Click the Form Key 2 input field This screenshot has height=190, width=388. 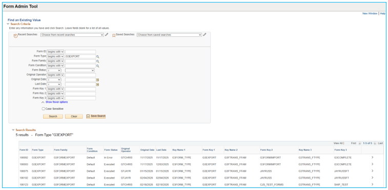click(x=80, y=94)
